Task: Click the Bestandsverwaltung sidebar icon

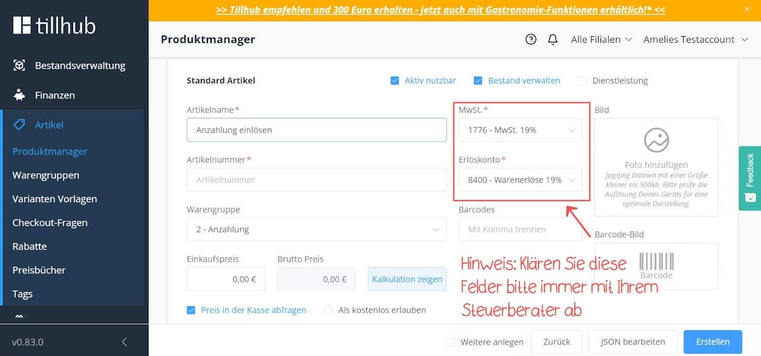Action: [x=20, y=65]
